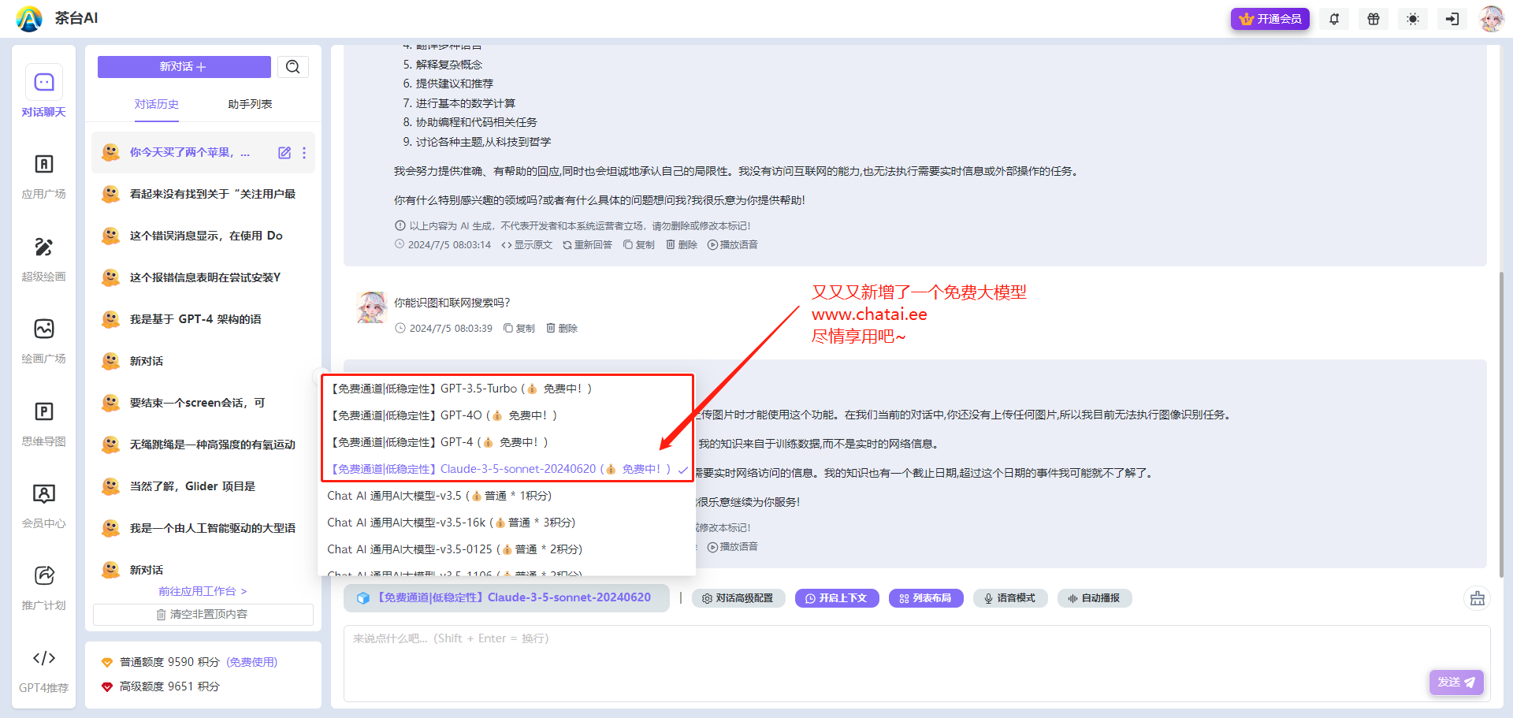This screenshot has height=718, width=1513.
Task: Toggle light/dark theme sun icon
Action: tap(1413, 19)
